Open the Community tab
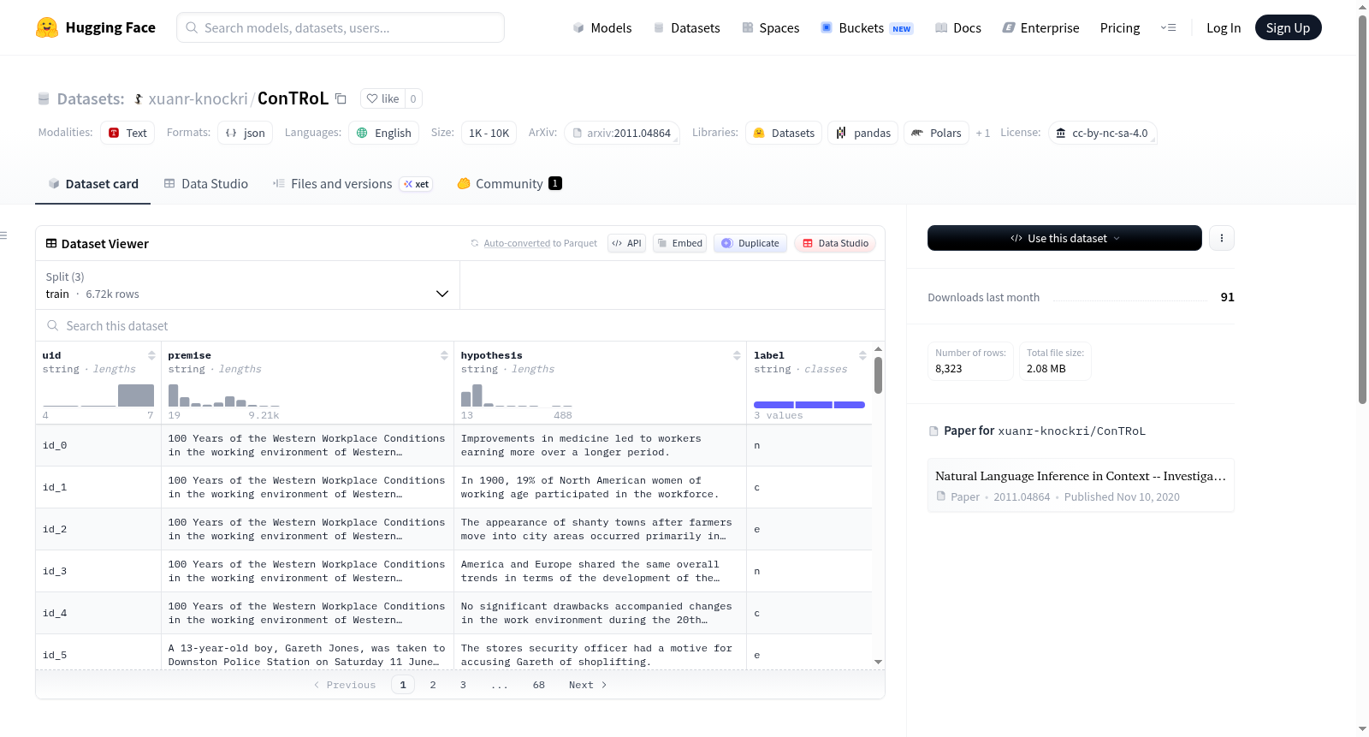 [510, 184]
